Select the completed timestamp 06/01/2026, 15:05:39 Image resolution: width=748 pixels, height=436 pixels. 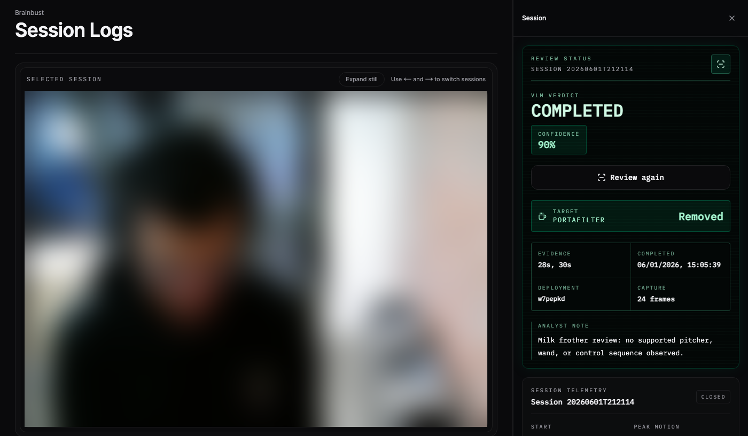tap(679, 265)
